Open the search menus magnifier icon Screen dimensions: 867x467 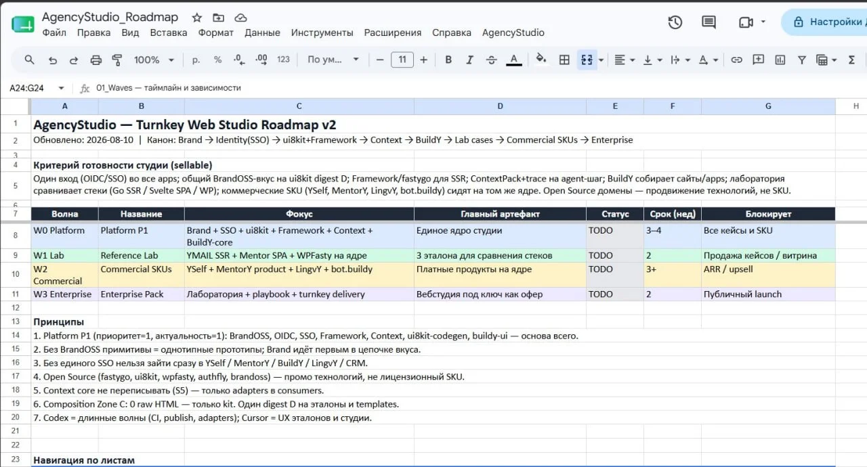pos(29,60)
